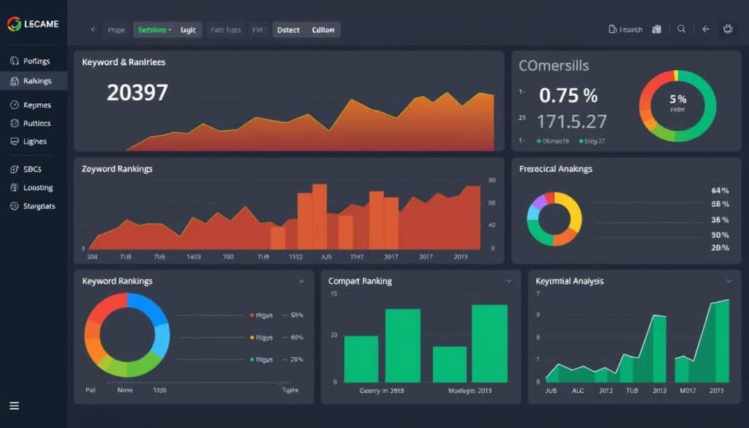Open the Stargdats sidebar icon

pos(15,206)
